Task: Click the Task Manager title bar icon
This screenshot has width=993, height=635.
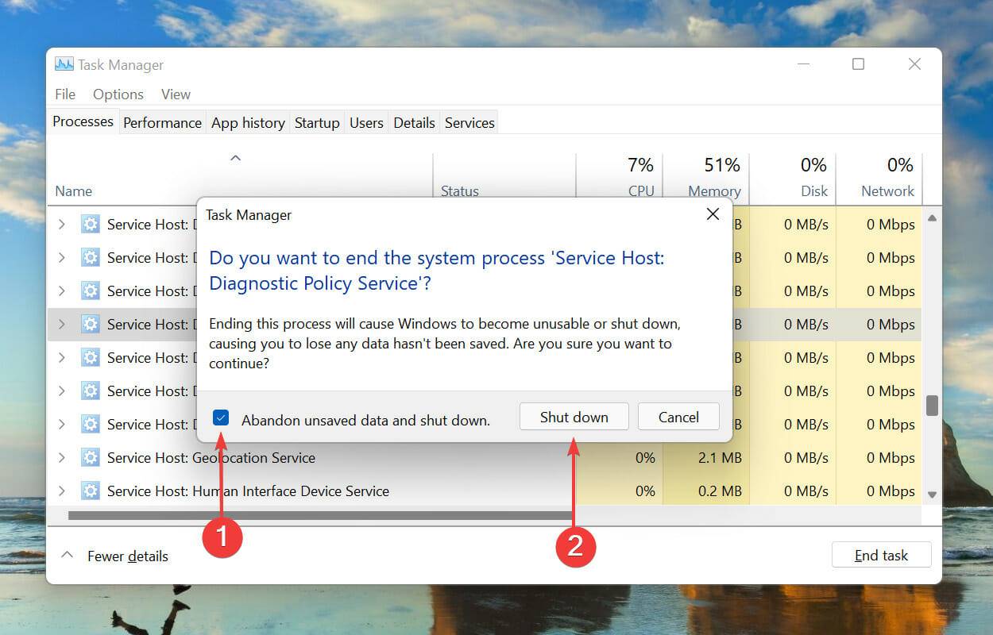Action: pyautogui.click(x=64, y=64)
